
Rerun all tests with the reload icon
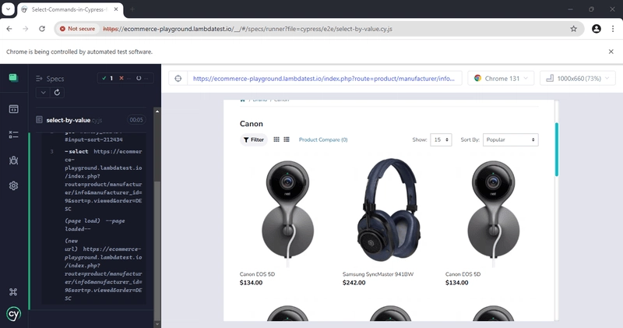coord(57,93)
